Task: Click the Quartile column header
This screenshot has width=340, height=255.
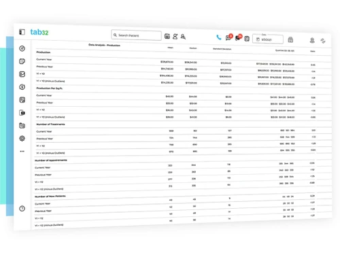Action: pos(285,50)
